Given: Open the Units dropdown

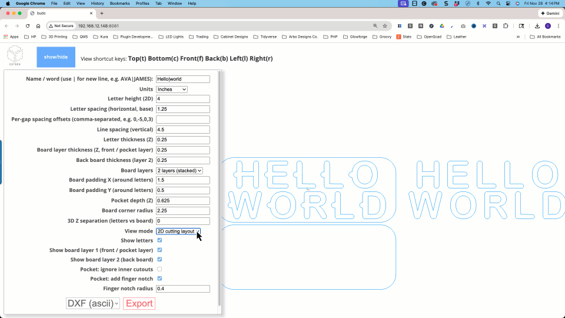Looking at the screenshot, I should 172,90.
